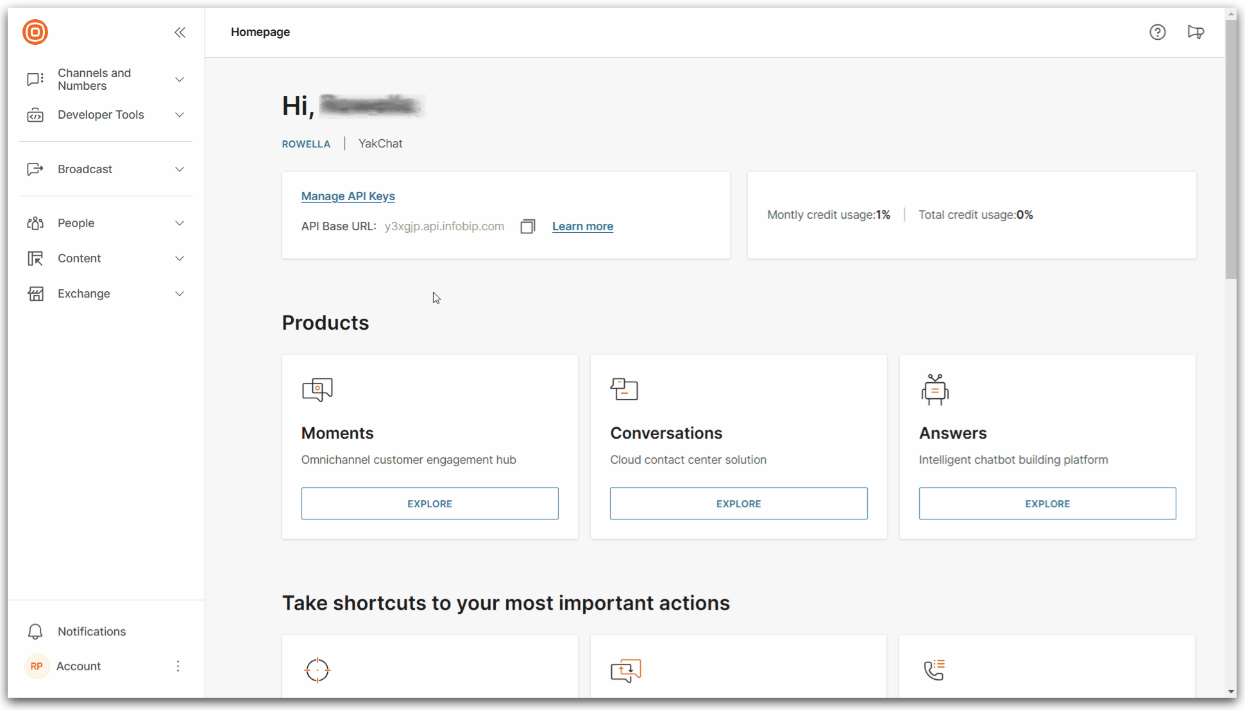
Task: Click the Infobip orange logo
Action: click(35, 32)
